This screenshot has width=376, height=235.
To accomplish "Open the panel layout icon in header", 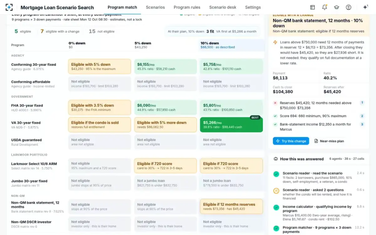I will (312, 7).
